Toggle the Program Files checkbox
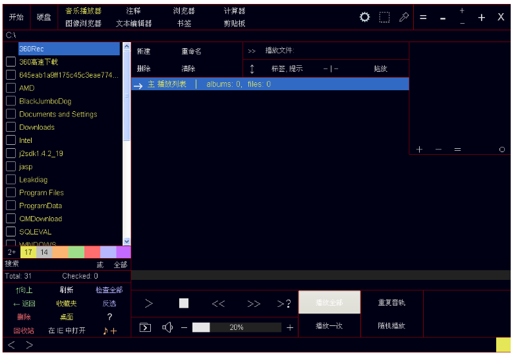Screen dimensions: 512x353 pyautogui.click(x=11, y=192)
